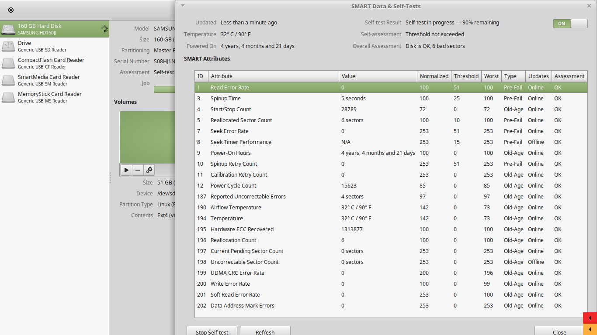Click the circle icon in the top panel
The height and width of the screenshot is (335, 597).
coord(11,10)
